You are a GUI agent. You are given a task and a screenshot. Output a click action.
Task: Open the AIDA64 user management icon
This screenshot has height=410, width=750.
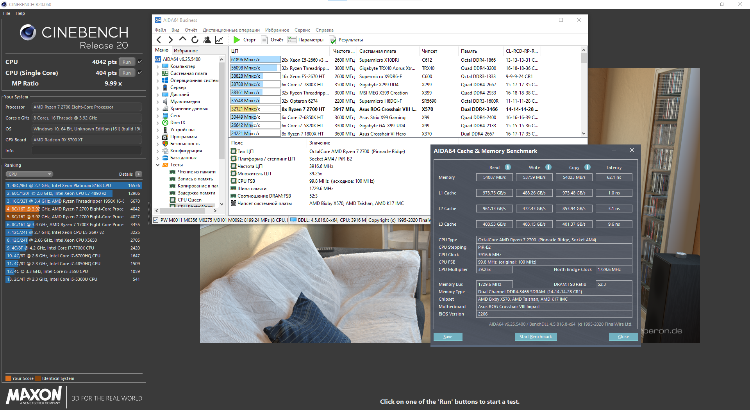point(207,40)
